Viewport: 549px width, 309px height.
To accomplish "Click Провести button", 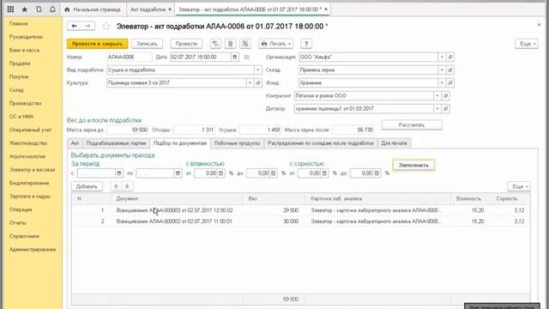I will (186, 44).
